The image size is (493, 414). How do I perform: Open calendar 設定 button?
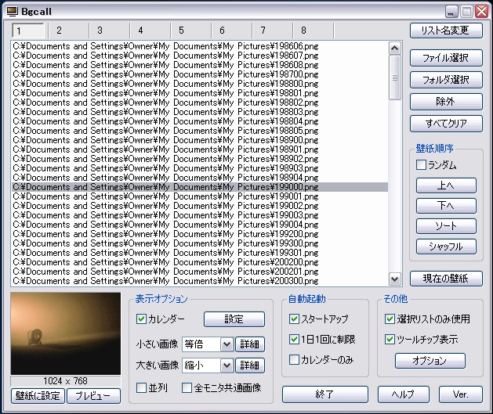tap(234, 319)
